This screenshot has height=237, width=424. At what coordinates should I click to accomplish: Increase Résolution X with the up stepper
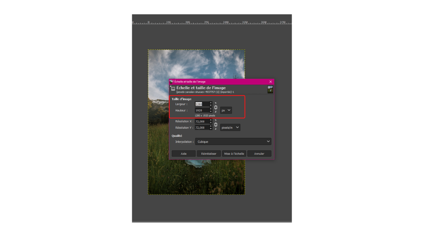point(211,120)
